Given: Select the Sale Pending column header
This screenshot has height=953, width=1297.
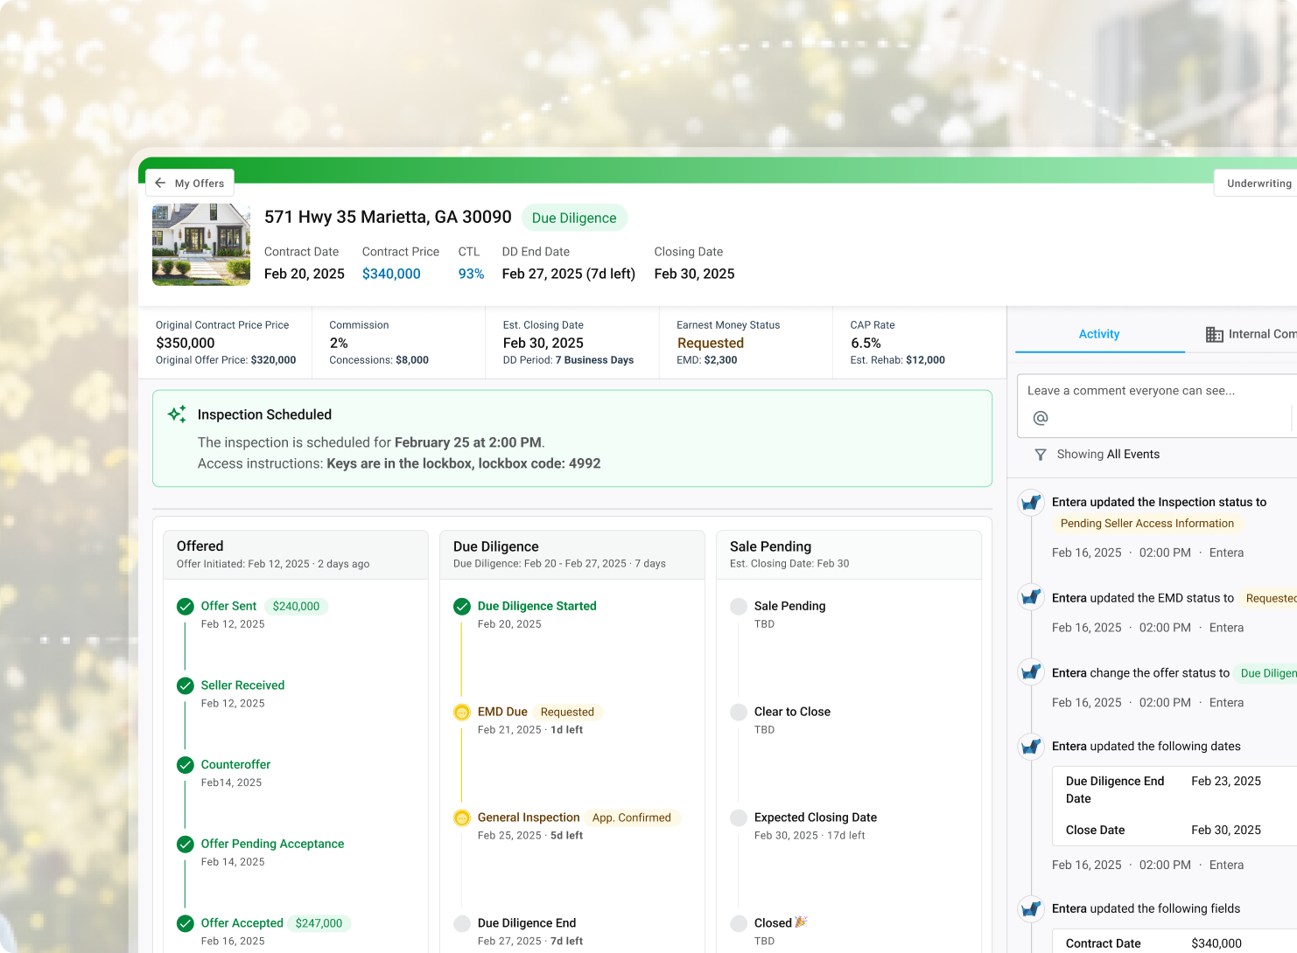Looking at the screenshot, I should click(849, 554).
